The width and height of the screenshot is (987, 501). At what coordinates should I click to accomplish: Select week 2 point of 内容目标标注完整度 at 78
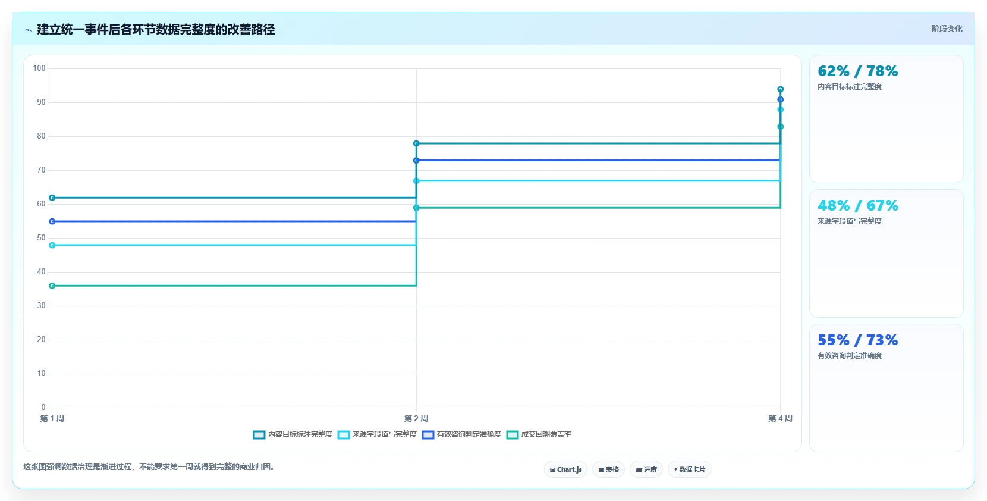(x=416, y=143)
